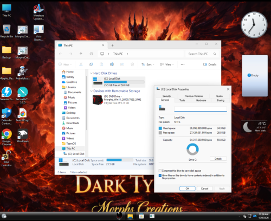
Task: Click the Back arrow in File Explorer
Action: click(x=60, y=54)
